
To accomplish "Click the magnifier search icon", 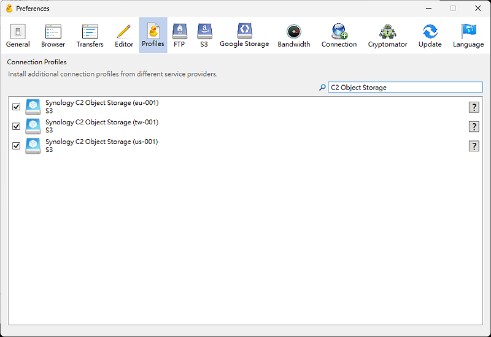I will point(322,88).
